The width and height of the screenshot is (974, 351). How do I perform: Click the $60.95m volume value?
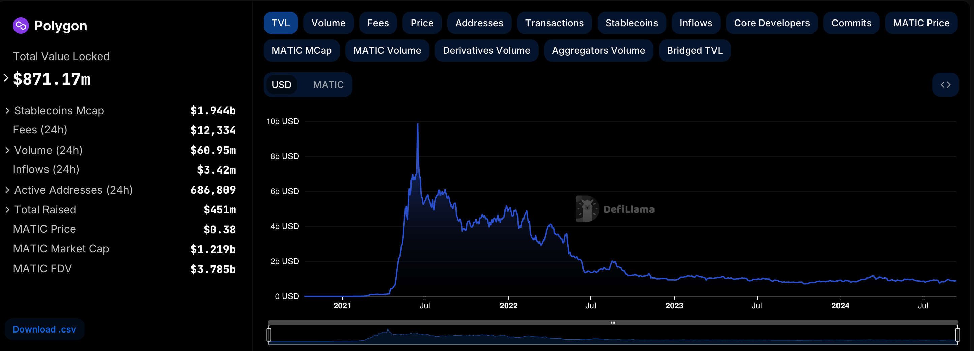213,150
